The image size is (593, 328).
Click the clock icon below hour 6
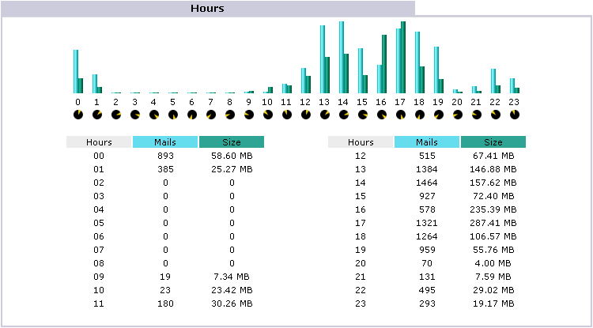191,115
